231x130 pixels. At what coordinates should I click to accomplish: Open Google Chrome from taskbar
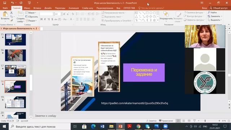138,126
